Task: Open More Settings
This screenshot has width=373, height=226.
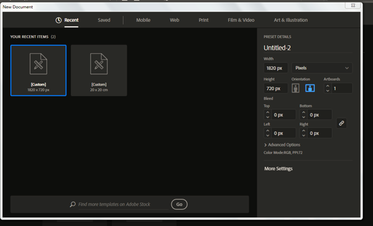Action: tap(279, 169)
